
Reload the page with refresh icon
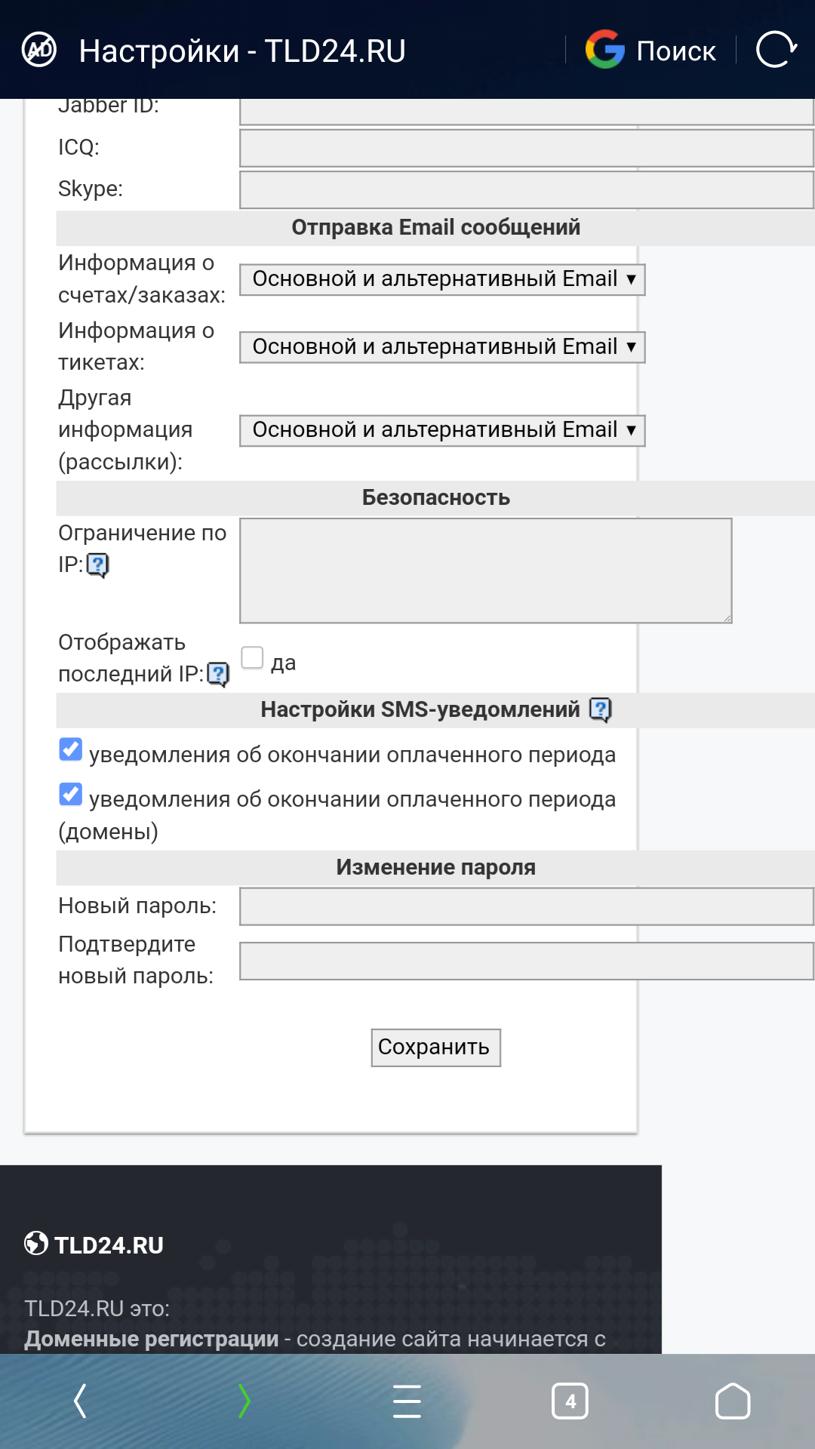pyautogui.click(x=776, y=50)
